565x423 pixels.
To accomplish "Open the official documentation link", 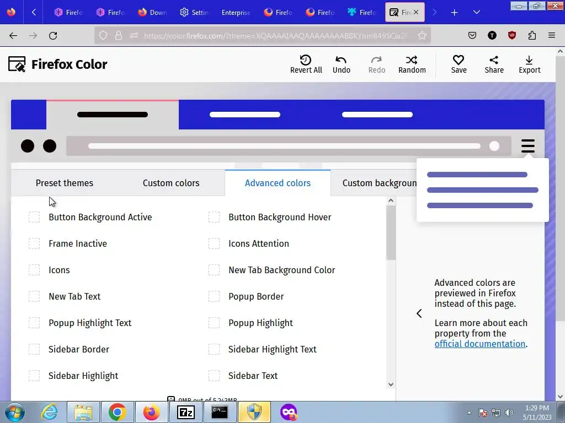I will [479, 344].
